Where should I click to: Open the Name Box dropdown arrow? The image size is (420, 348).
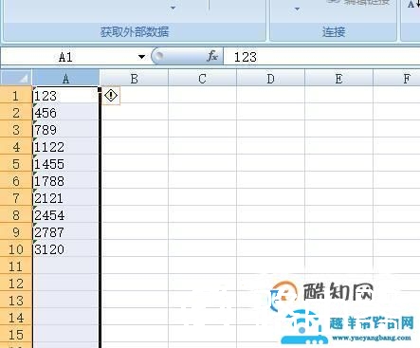141,57
